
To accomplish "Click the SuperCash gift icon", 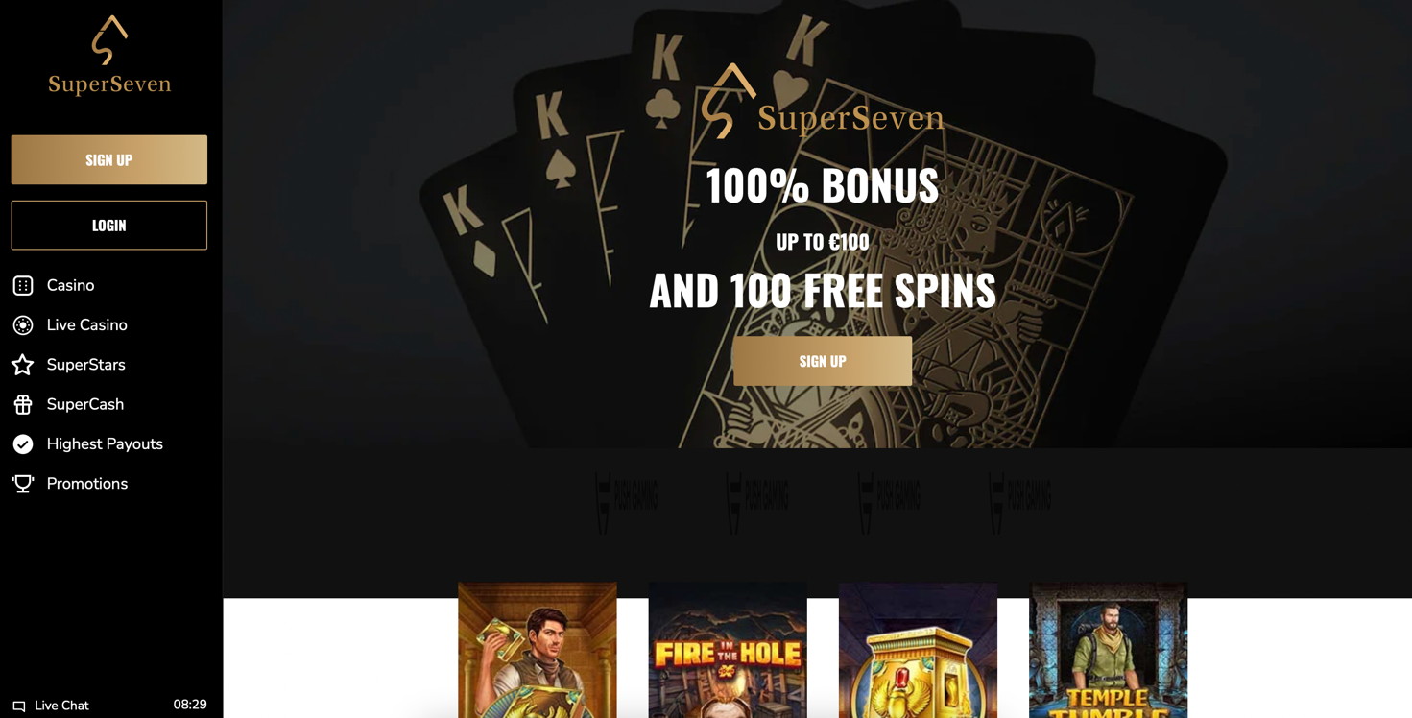I will click(23, 404).
